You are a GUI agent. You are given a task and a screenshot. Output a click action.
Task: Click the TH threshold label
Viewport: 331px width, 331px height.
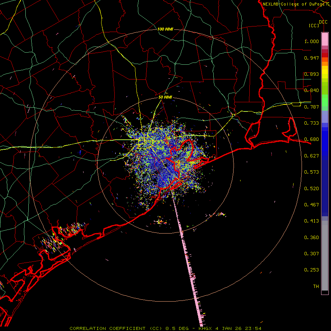(316, 286)
